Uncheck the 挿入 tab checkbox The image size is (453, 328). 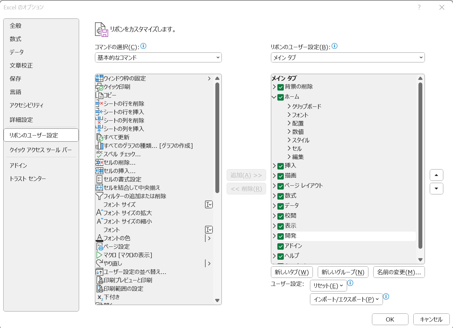tap(281, 166)
